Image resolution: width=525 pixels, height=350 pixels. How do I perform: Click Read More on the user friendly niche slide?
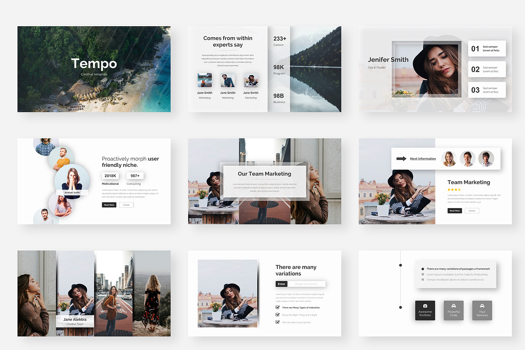pos(109,204)
